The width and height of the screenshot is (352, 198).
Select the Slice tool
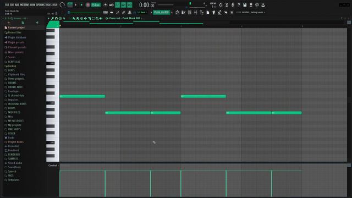coord(89,18)
